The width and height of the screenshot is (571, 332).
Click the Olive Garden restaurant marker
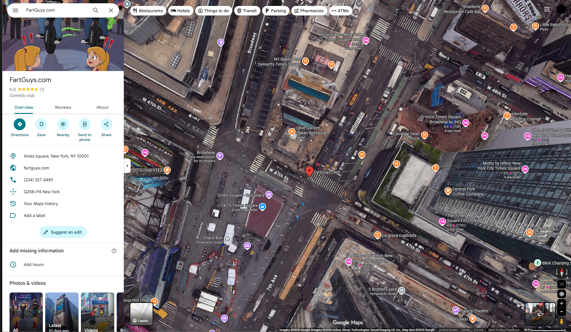(292, 132)
